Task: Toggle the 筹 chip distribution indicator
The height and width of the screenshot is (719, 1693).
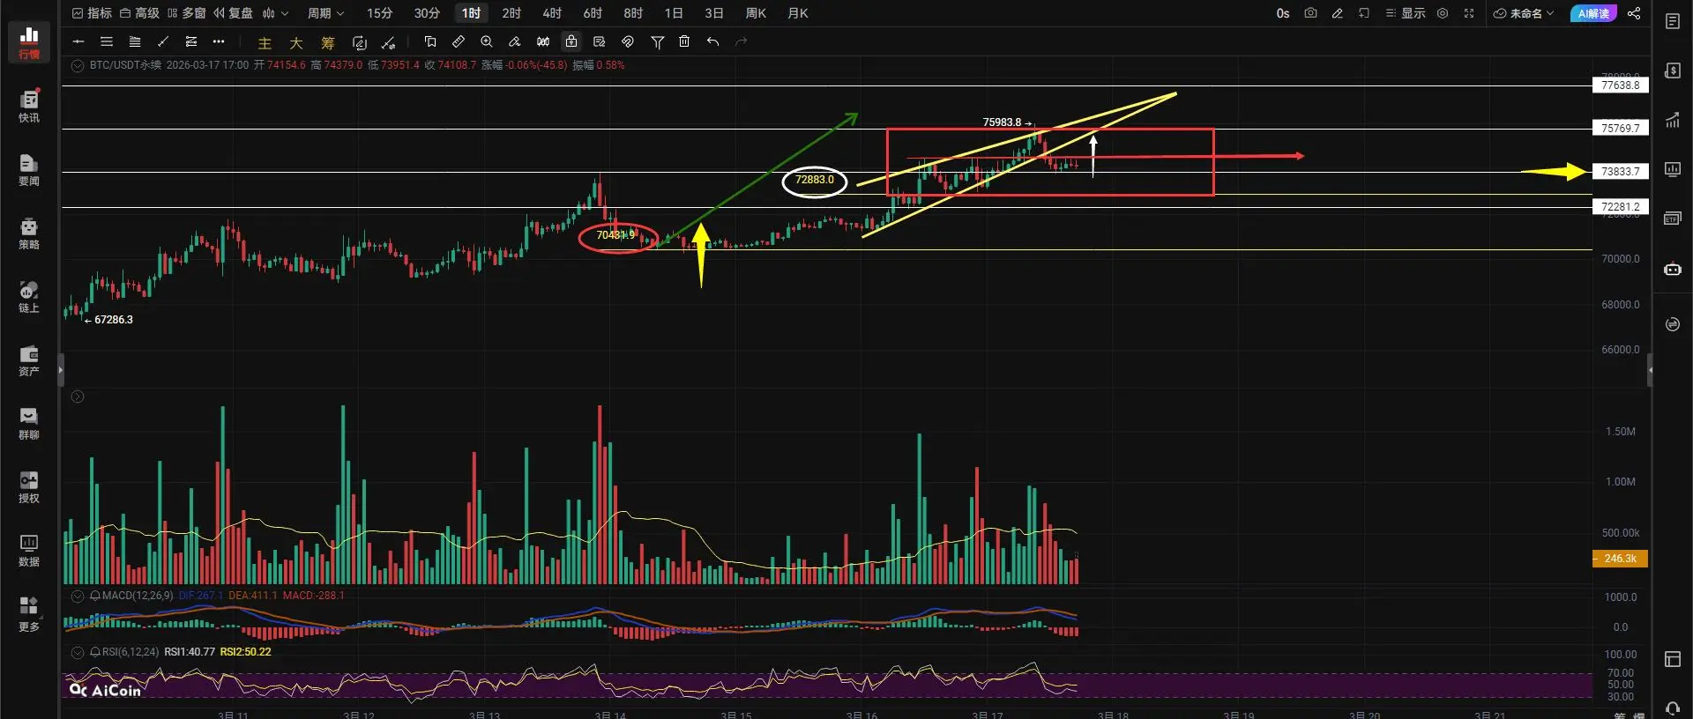Action: (328, 42)
